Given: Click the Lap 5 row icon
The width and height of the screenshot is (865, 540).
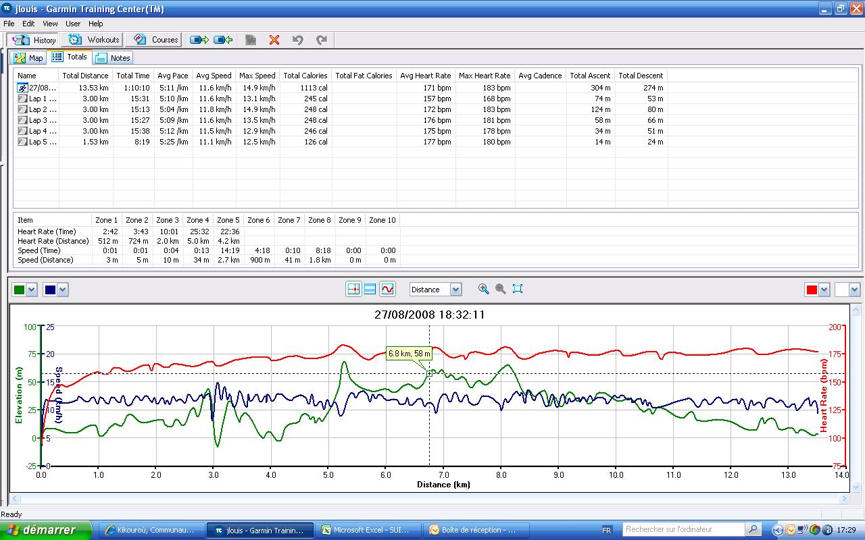Looking at the screenshot, I should (x=22, y=142).
